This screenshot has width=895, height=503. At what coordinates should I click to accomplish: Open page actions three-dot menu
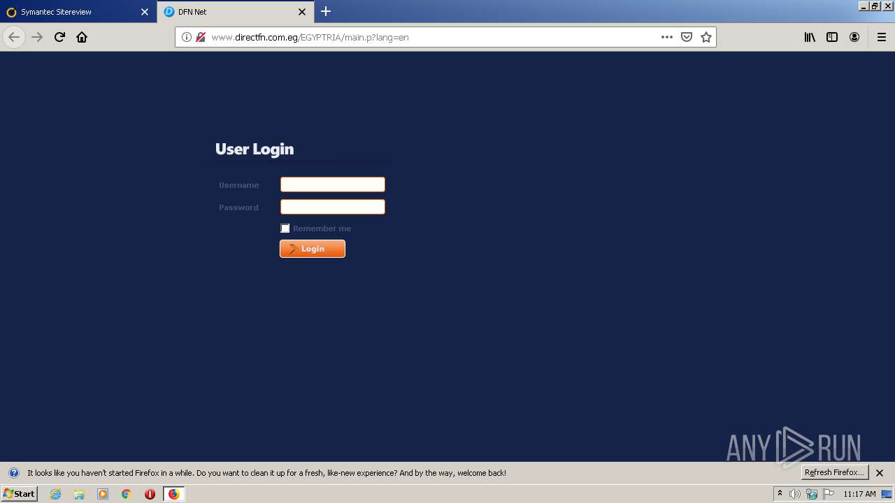(667, 37)
